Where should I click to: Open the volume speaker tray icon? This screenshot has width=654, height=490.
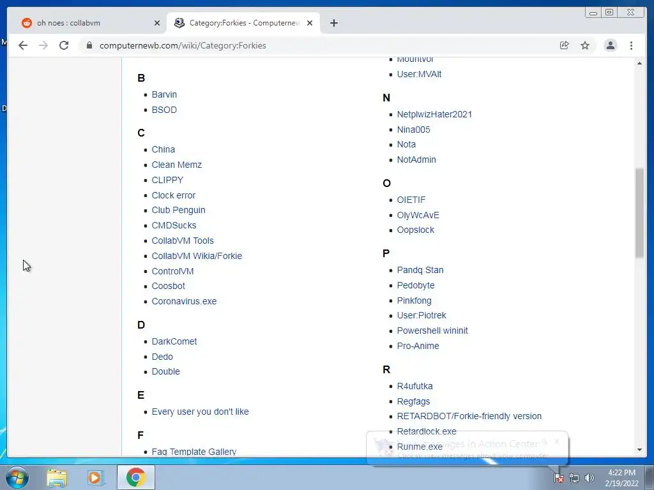pos(589,478)
